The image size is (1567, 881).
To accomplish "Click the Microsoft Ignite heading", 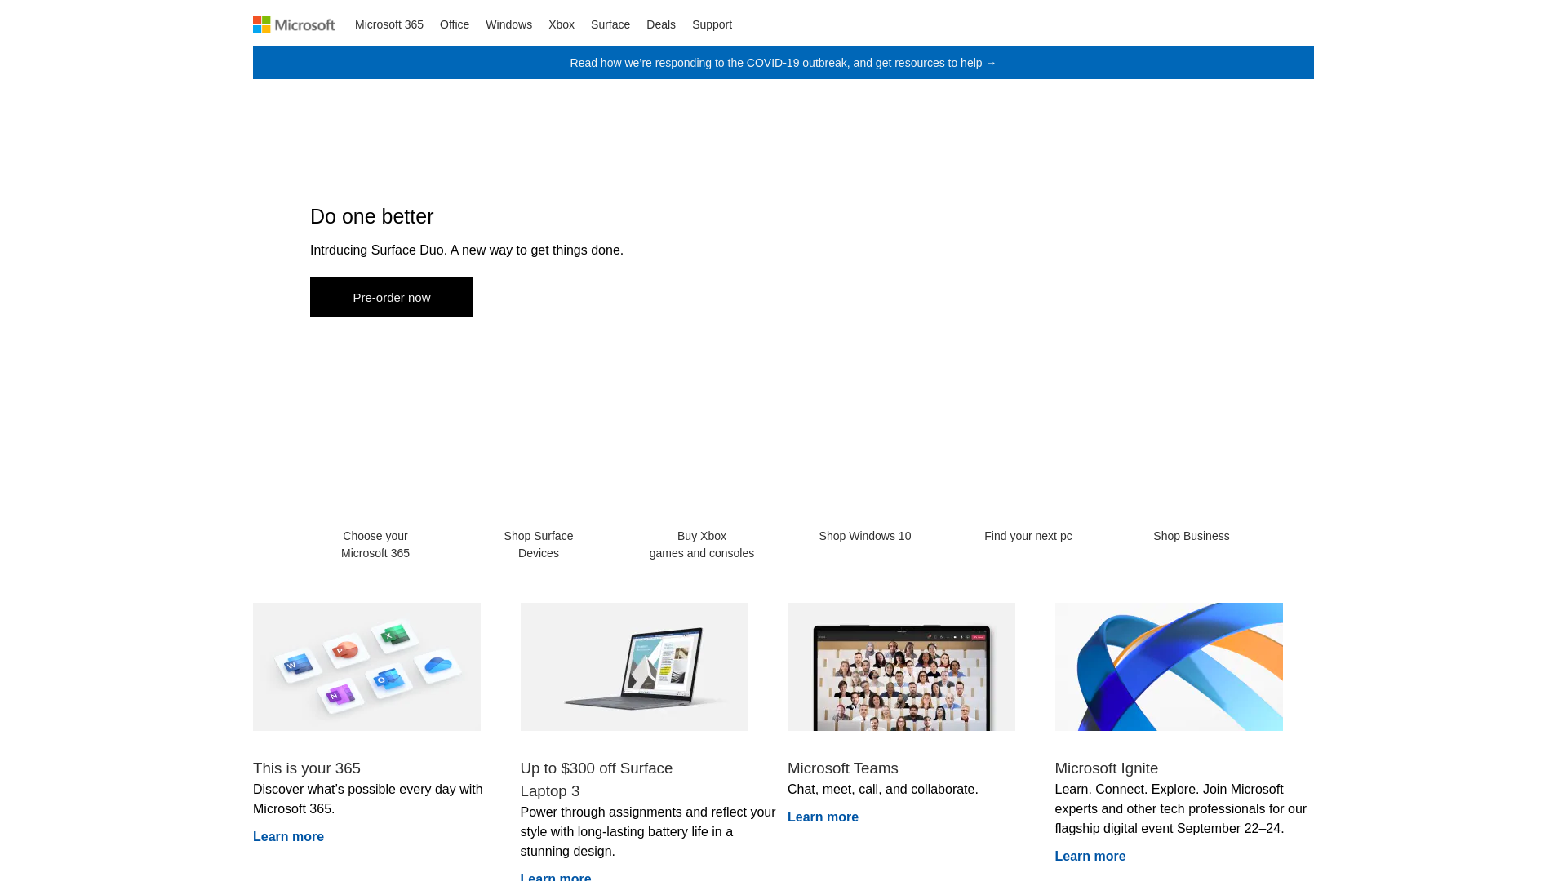I will pos(1107,768).
